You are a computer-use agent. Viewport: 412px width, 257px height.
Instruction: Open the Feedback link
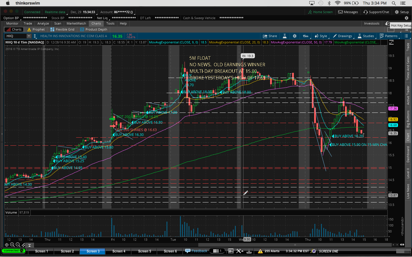click(196, 251)
